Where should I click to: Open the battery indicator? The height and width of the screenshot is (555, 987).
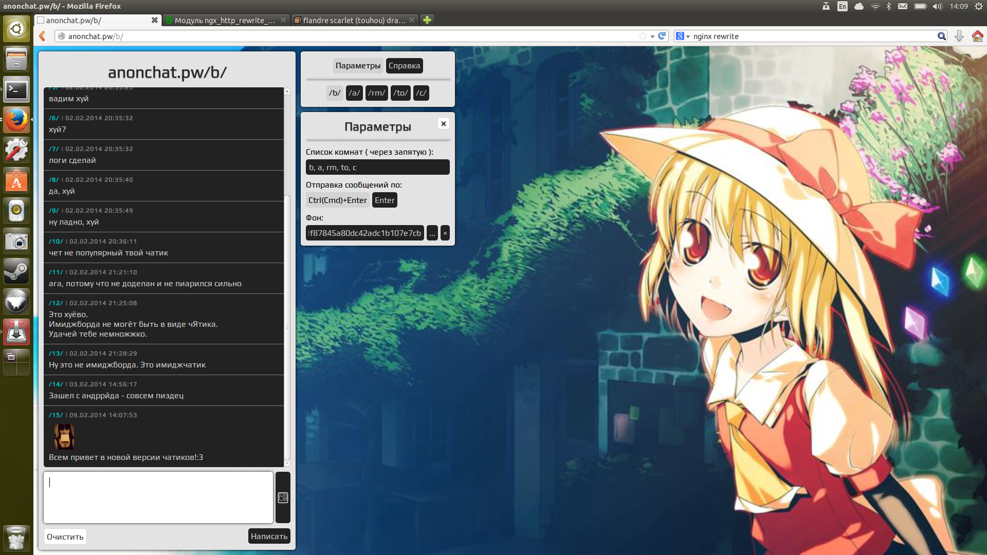[x=920, y=6]
